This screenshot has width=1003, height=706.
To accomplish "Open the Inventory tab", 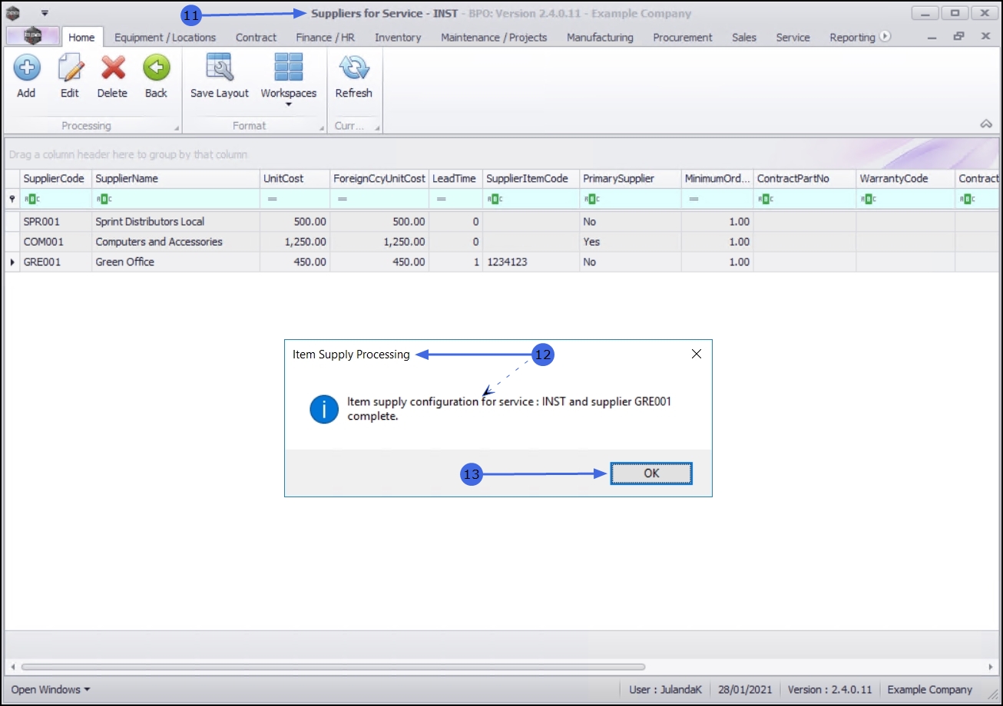I will coord(398,37).
